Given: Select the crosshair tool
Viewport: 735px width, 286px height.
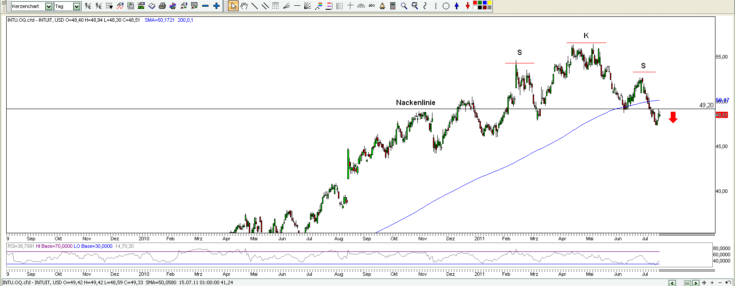Looking at the screenshot, I should tap(350, 6).
